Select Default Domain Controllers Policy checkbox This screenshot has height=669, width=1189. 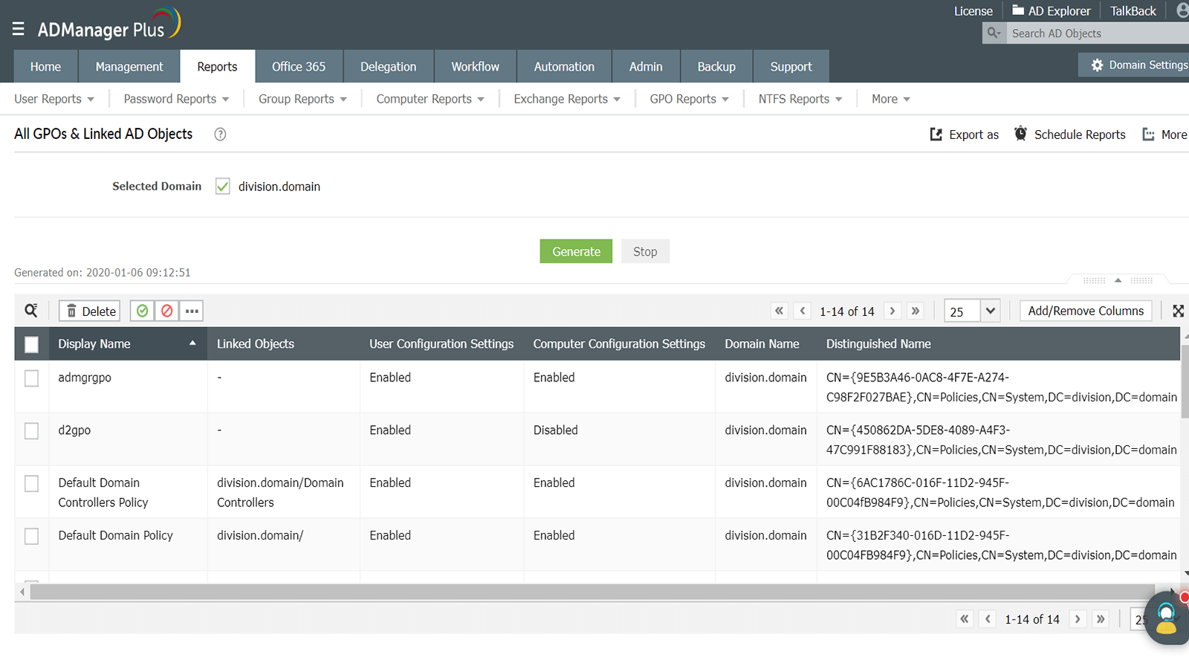coord(31,484)
